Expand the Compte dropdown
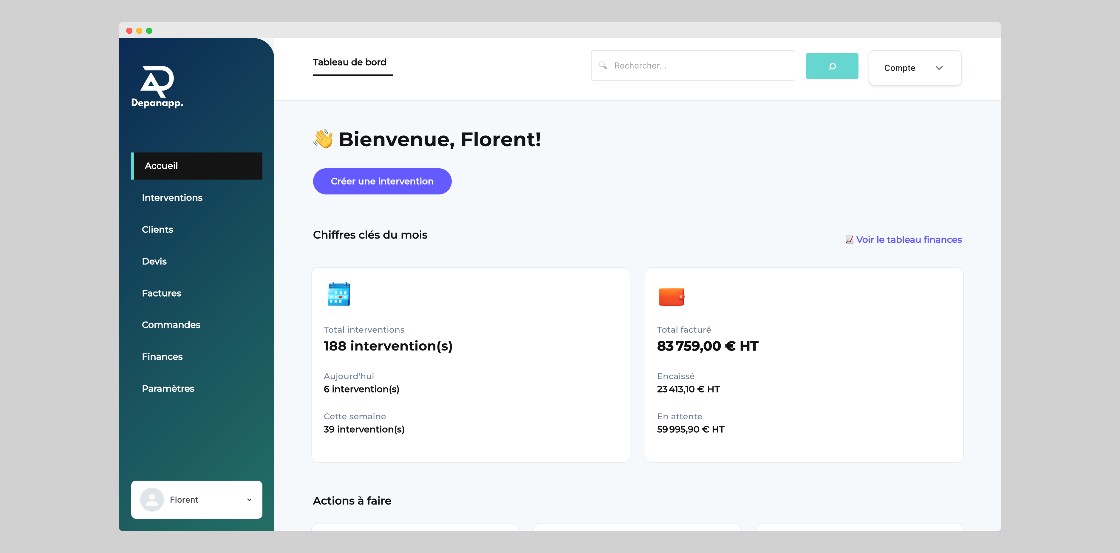1120x553 pixels. [x=915, y=68]
